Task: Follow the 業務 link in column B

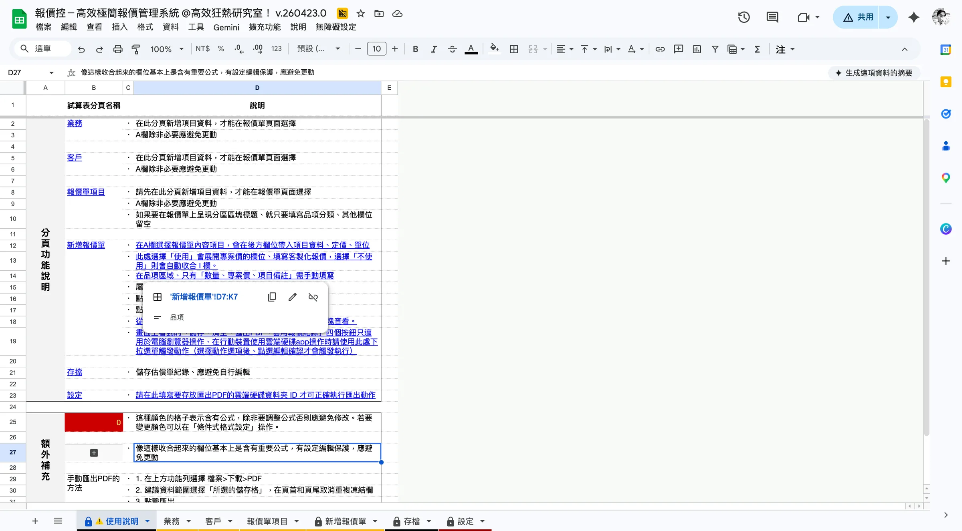Action: [x=75, y=123]
